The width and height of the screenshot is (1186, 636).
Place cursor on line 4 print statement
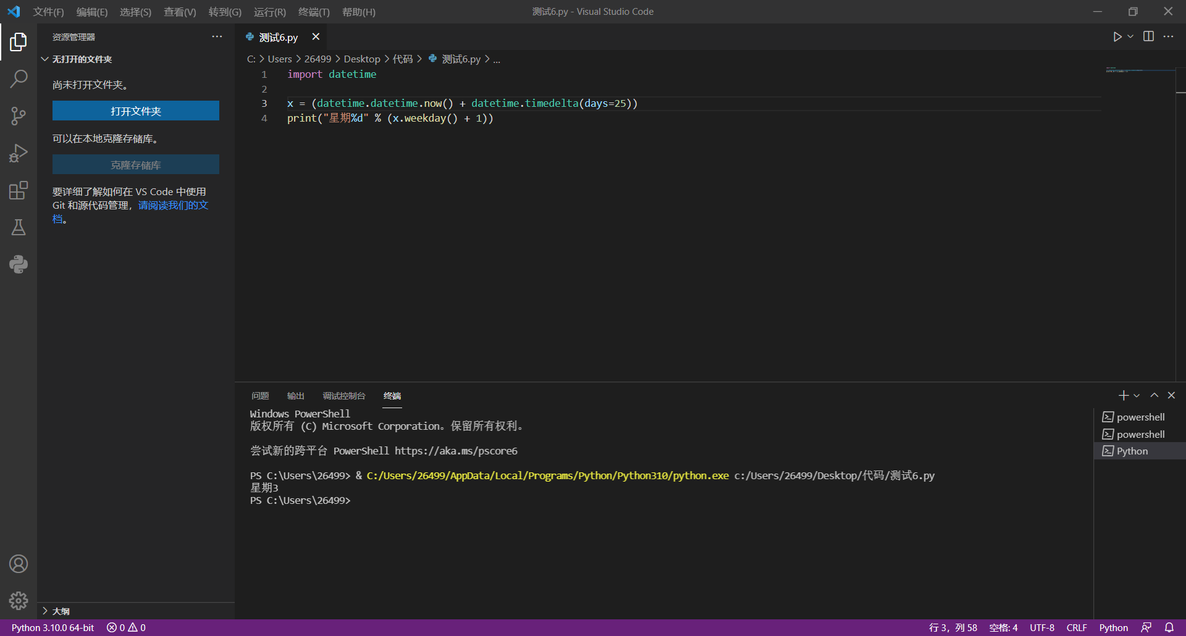click(390, 118)
